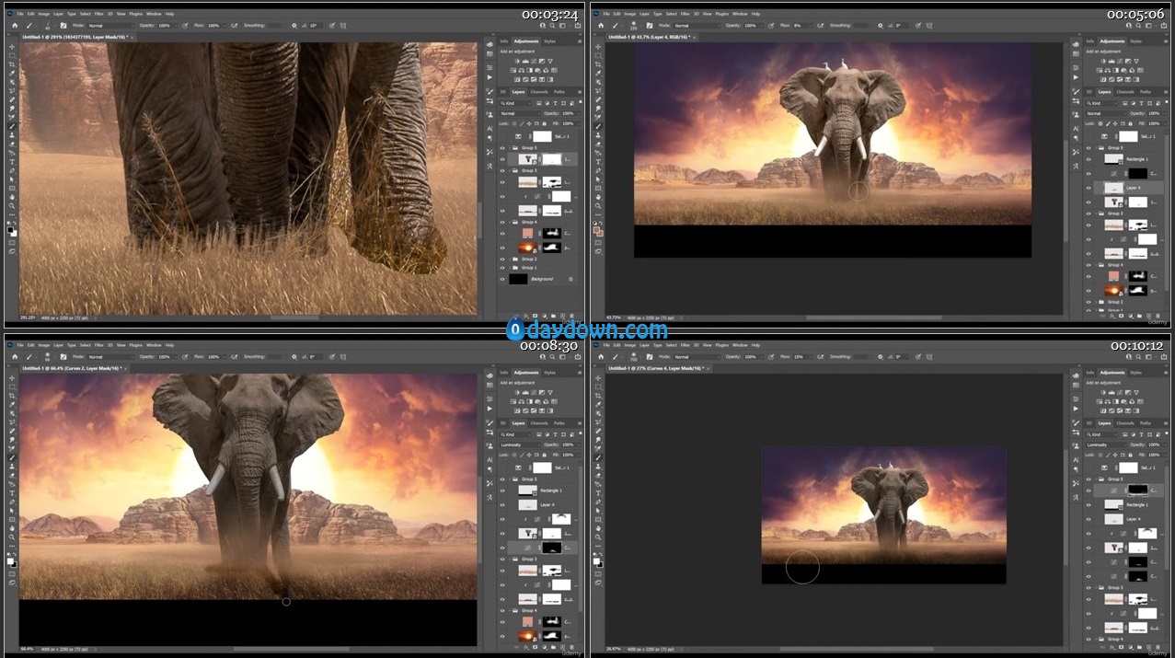Expand Group 1 in top-left layers panel
The width and height of the screenshot is (1175, 658).
[x=510, y=268]
